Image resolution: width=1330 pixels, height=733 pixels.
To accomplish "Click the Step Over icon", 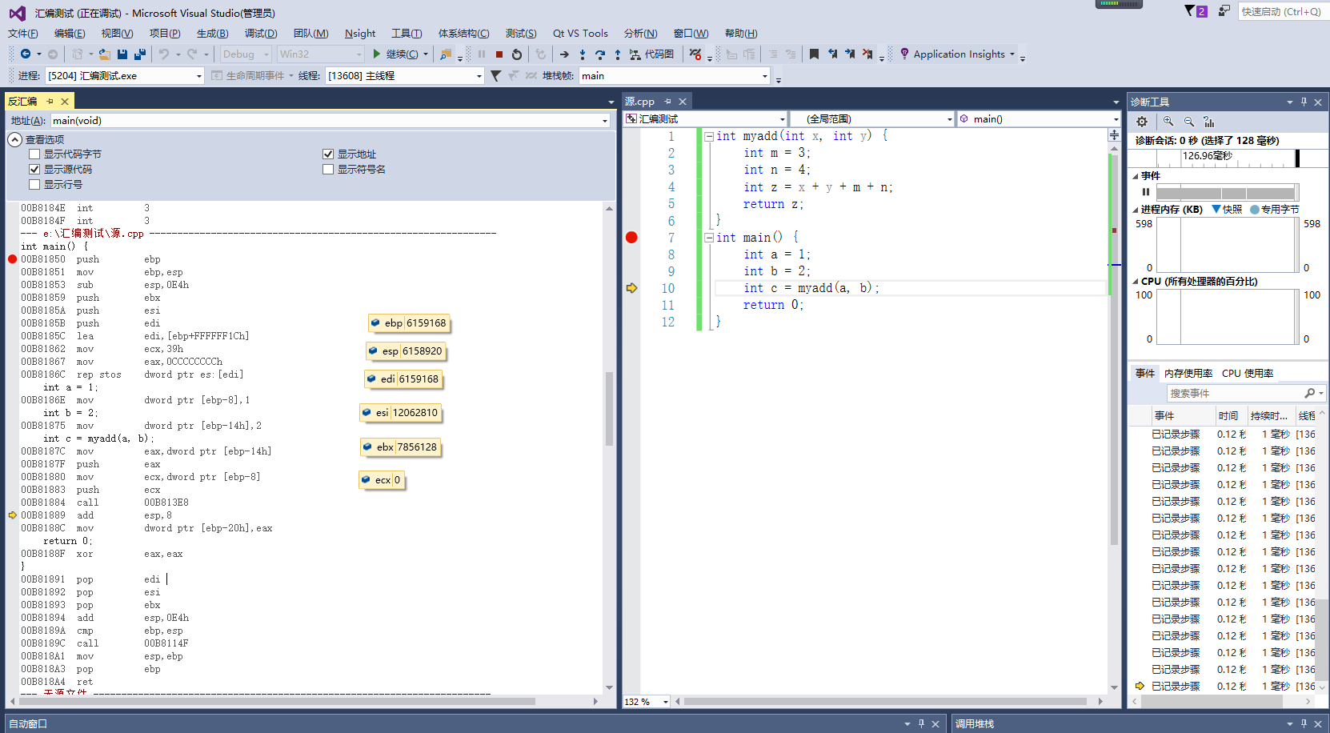I will (599, 54).
